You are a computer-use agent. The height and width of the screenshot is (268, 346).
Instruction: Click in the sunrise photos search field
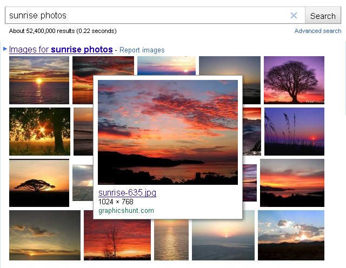[146, 16]
